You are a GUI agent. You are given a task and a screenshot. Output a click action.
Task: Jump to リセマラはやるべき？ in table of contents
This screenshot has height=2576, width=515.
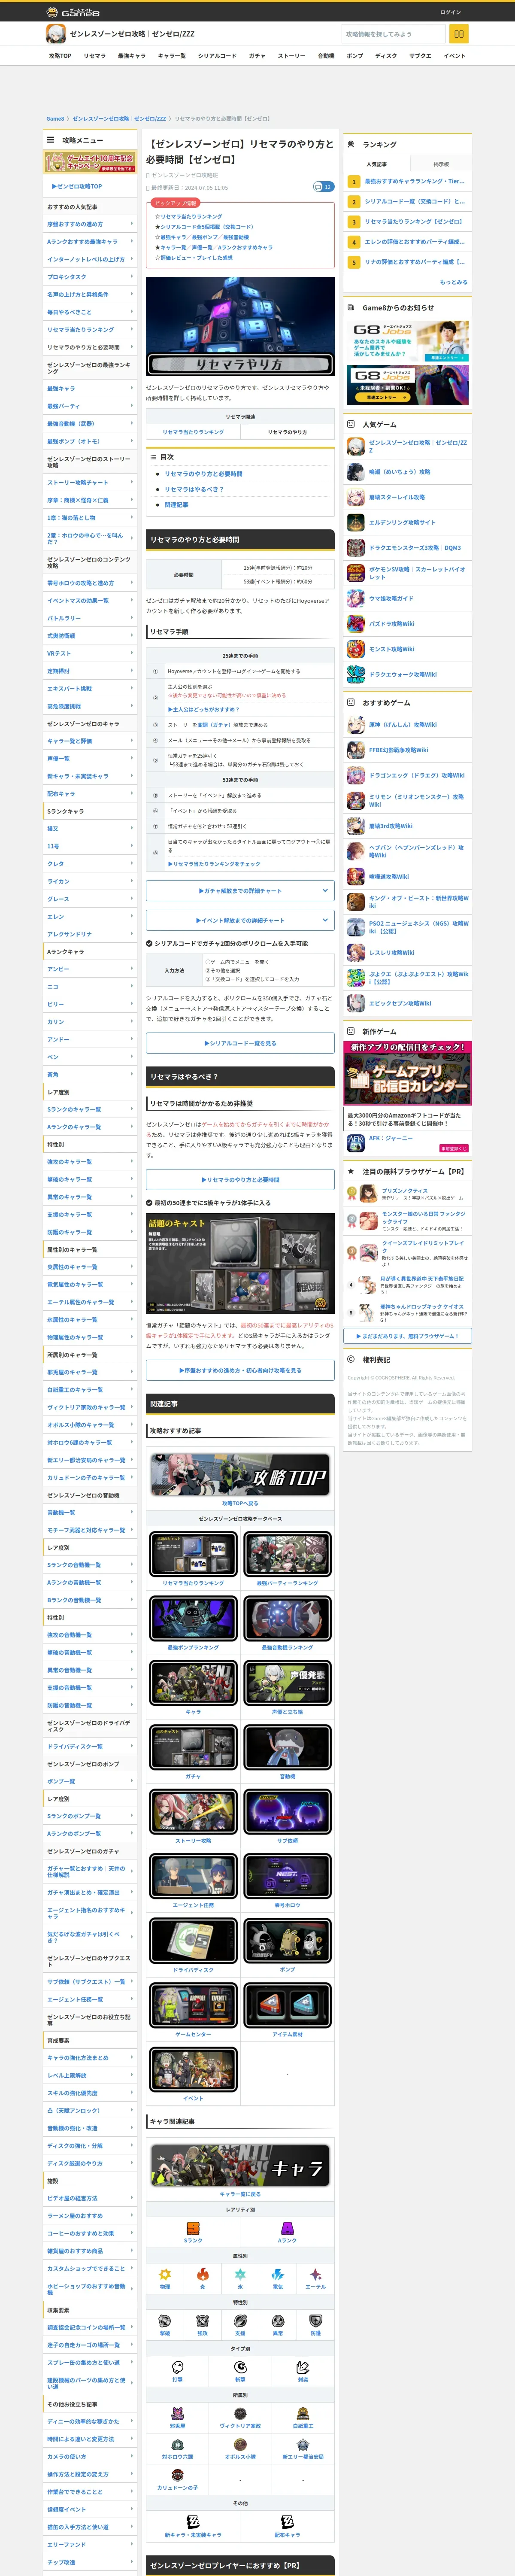coord(194,490)
